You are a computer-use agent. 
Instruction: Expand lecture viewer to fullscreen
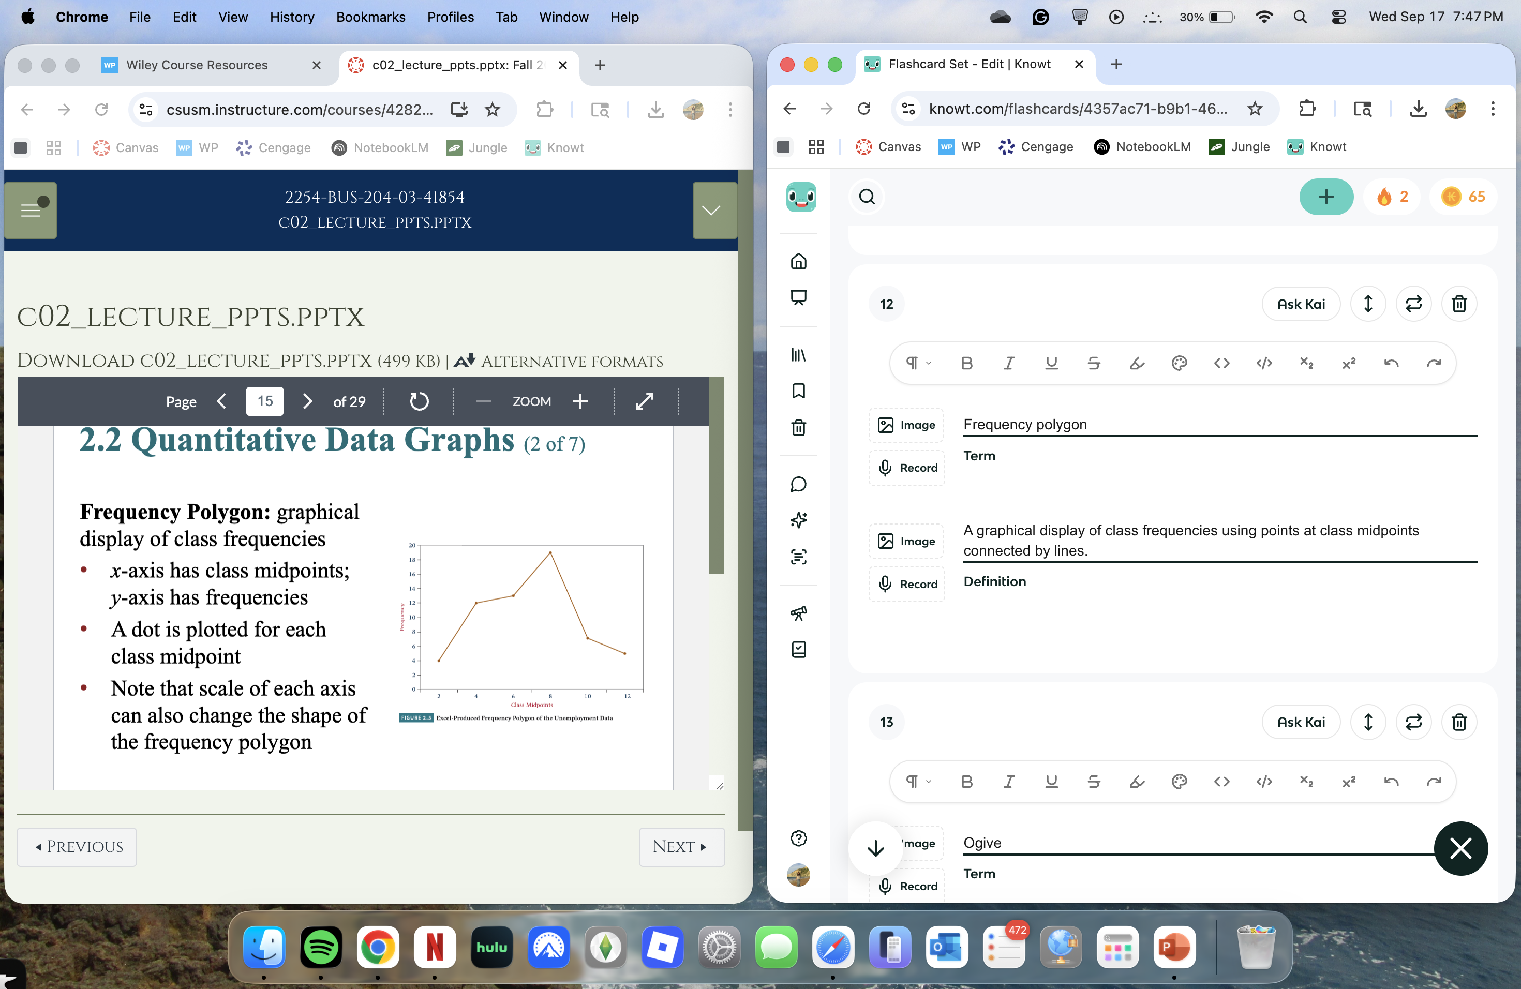click(644, 401)
